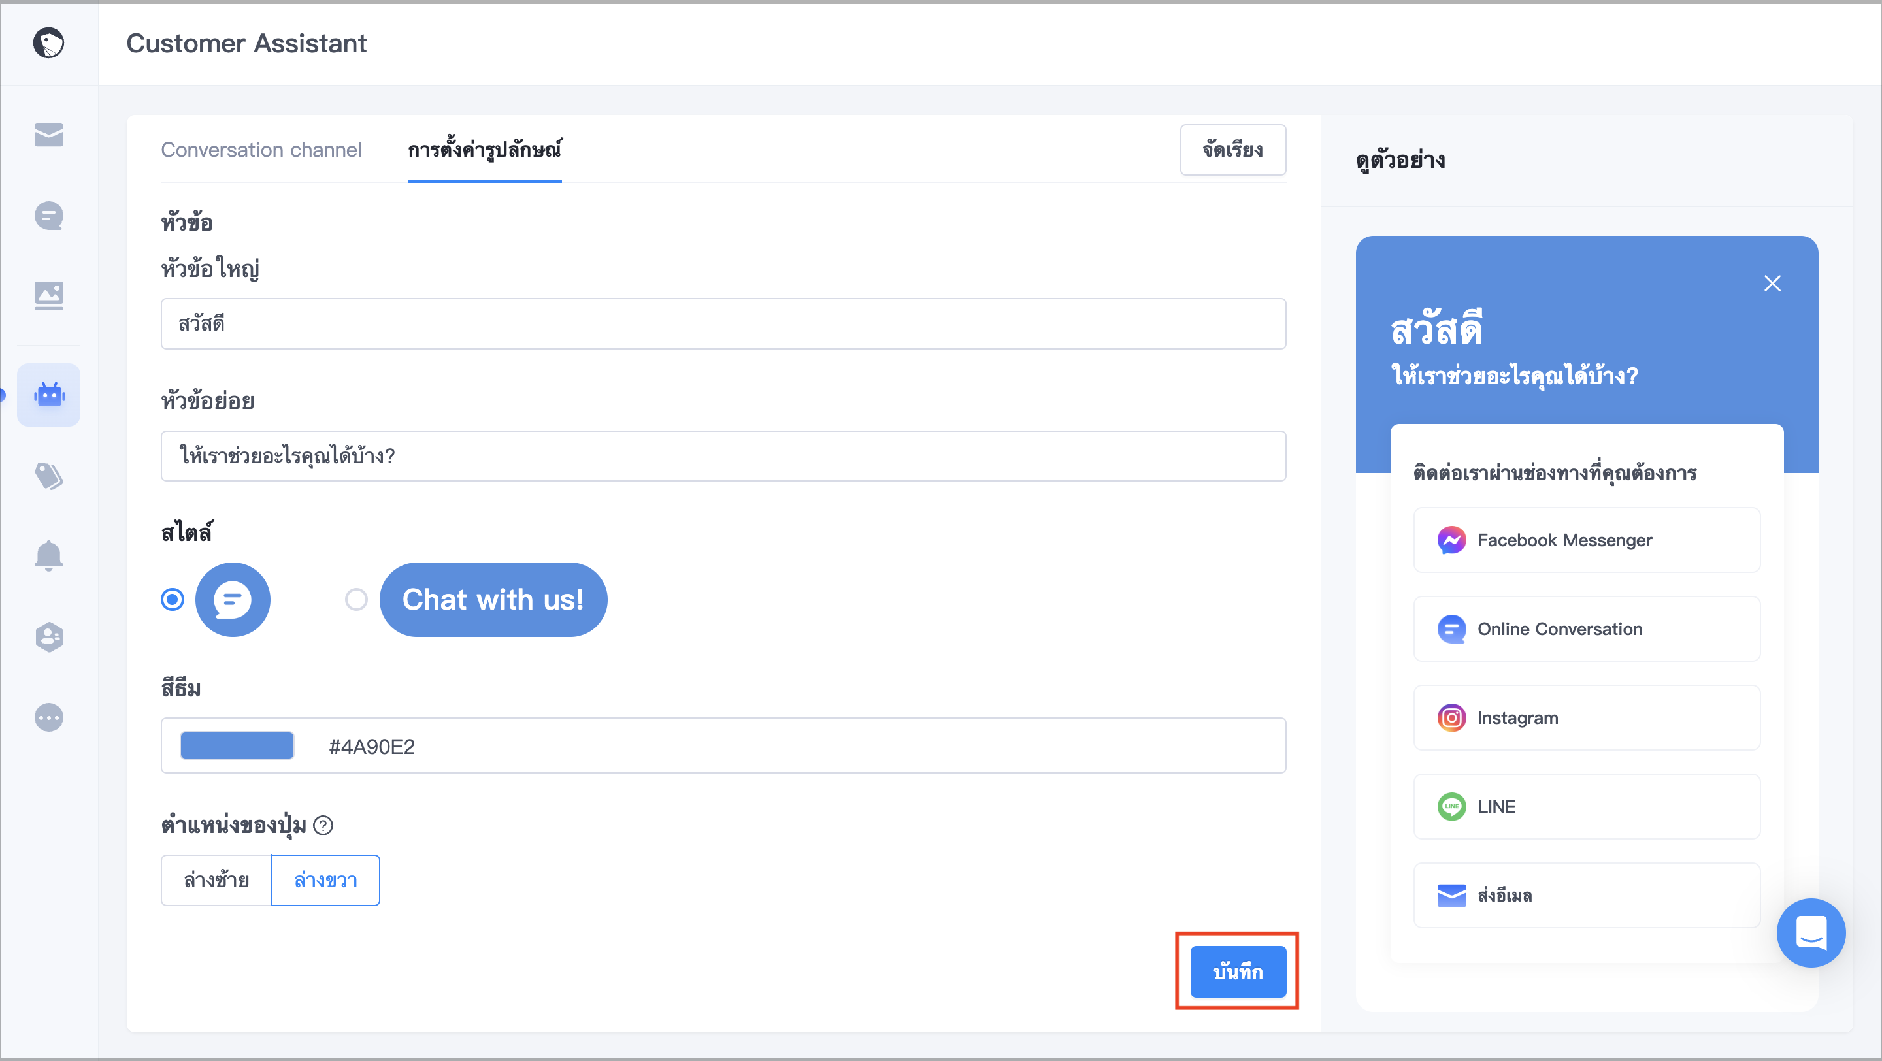Open the chat bubble sidebar icon
Screen dimensions: 1882x1061
coord(48,216)
